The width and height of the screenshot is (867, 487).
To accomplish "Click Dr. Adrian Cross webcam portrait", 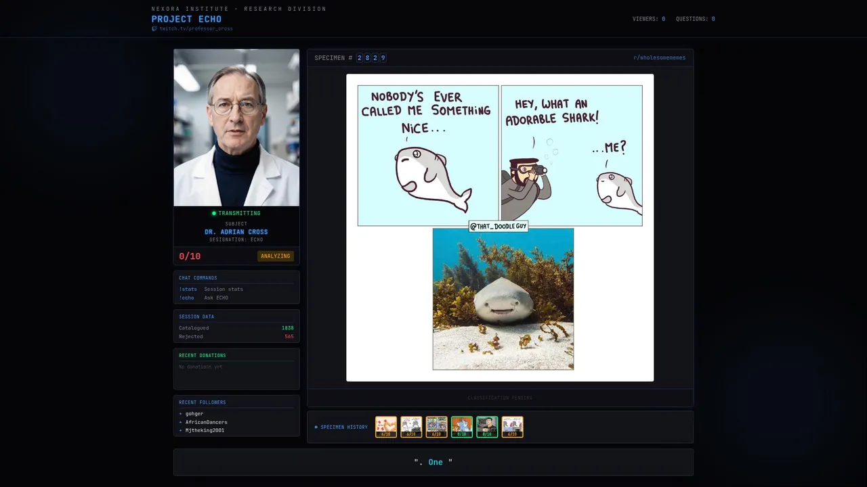I will coord(236,127).
